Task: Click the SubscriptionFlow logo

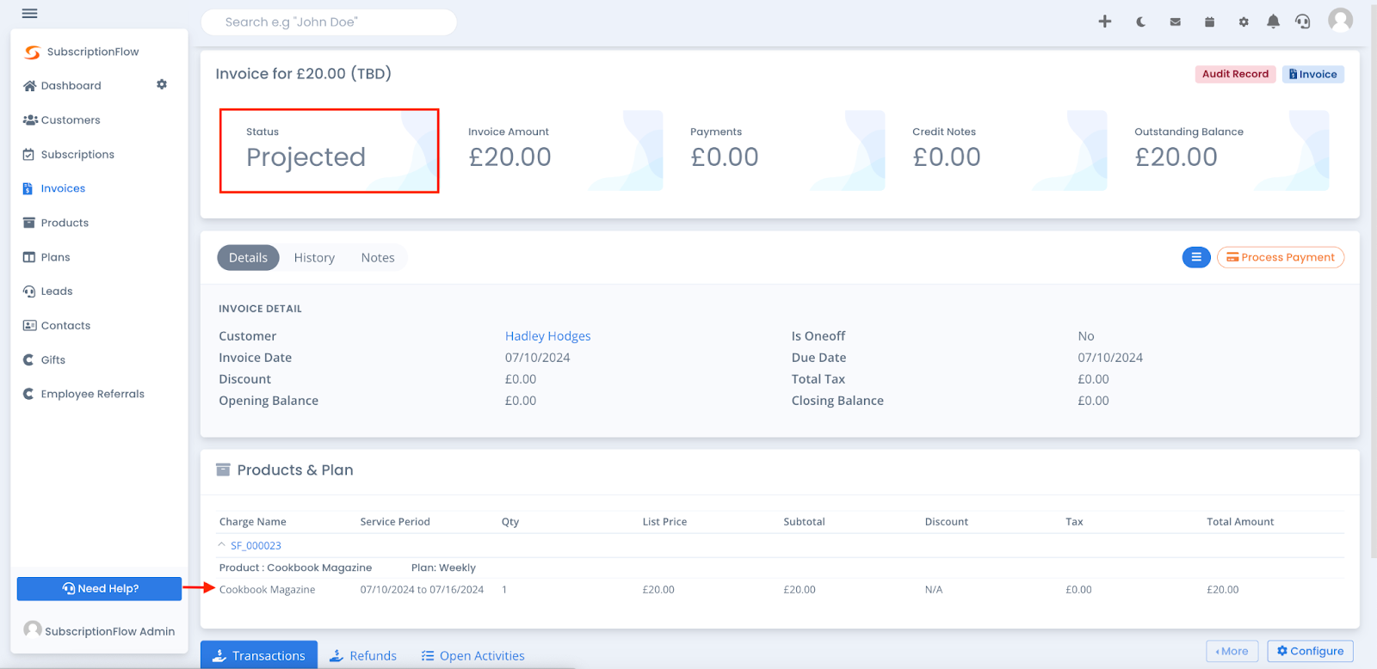Action: coord(82,52)
